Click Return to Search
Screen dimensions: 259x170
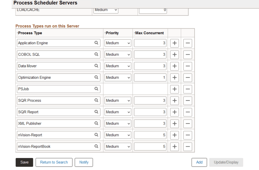tap(54, 162)
